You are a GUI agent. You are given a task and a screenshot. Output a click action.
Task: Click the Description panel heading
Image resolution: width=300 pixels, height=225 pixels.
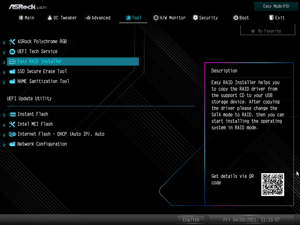(224, 71)
